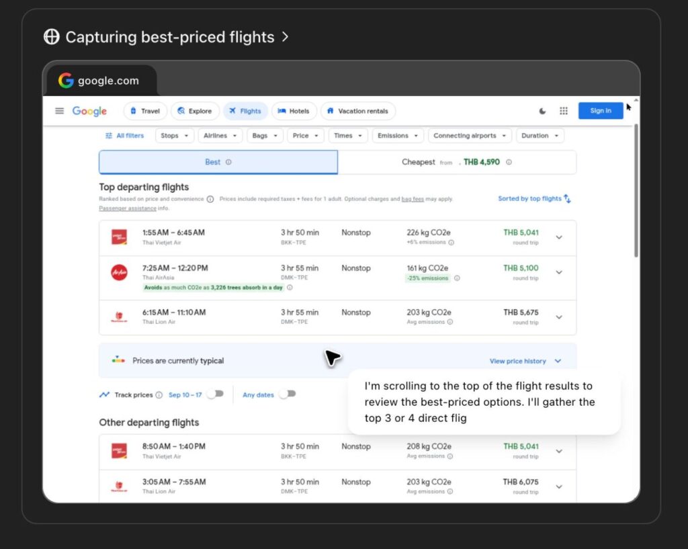The height and width of the screenshot is (549, 688).
Task: Open the Airlines filter dropdown
Action: [x=220, y=136]
